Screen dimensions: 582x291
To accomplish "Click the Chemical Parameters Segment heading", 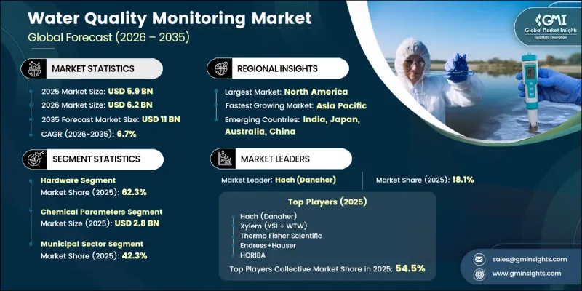I will [101, 212].
